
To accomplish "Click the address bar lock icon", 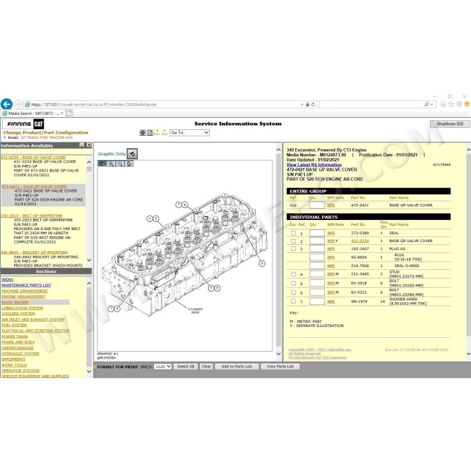I will click(x=307, y=104).
